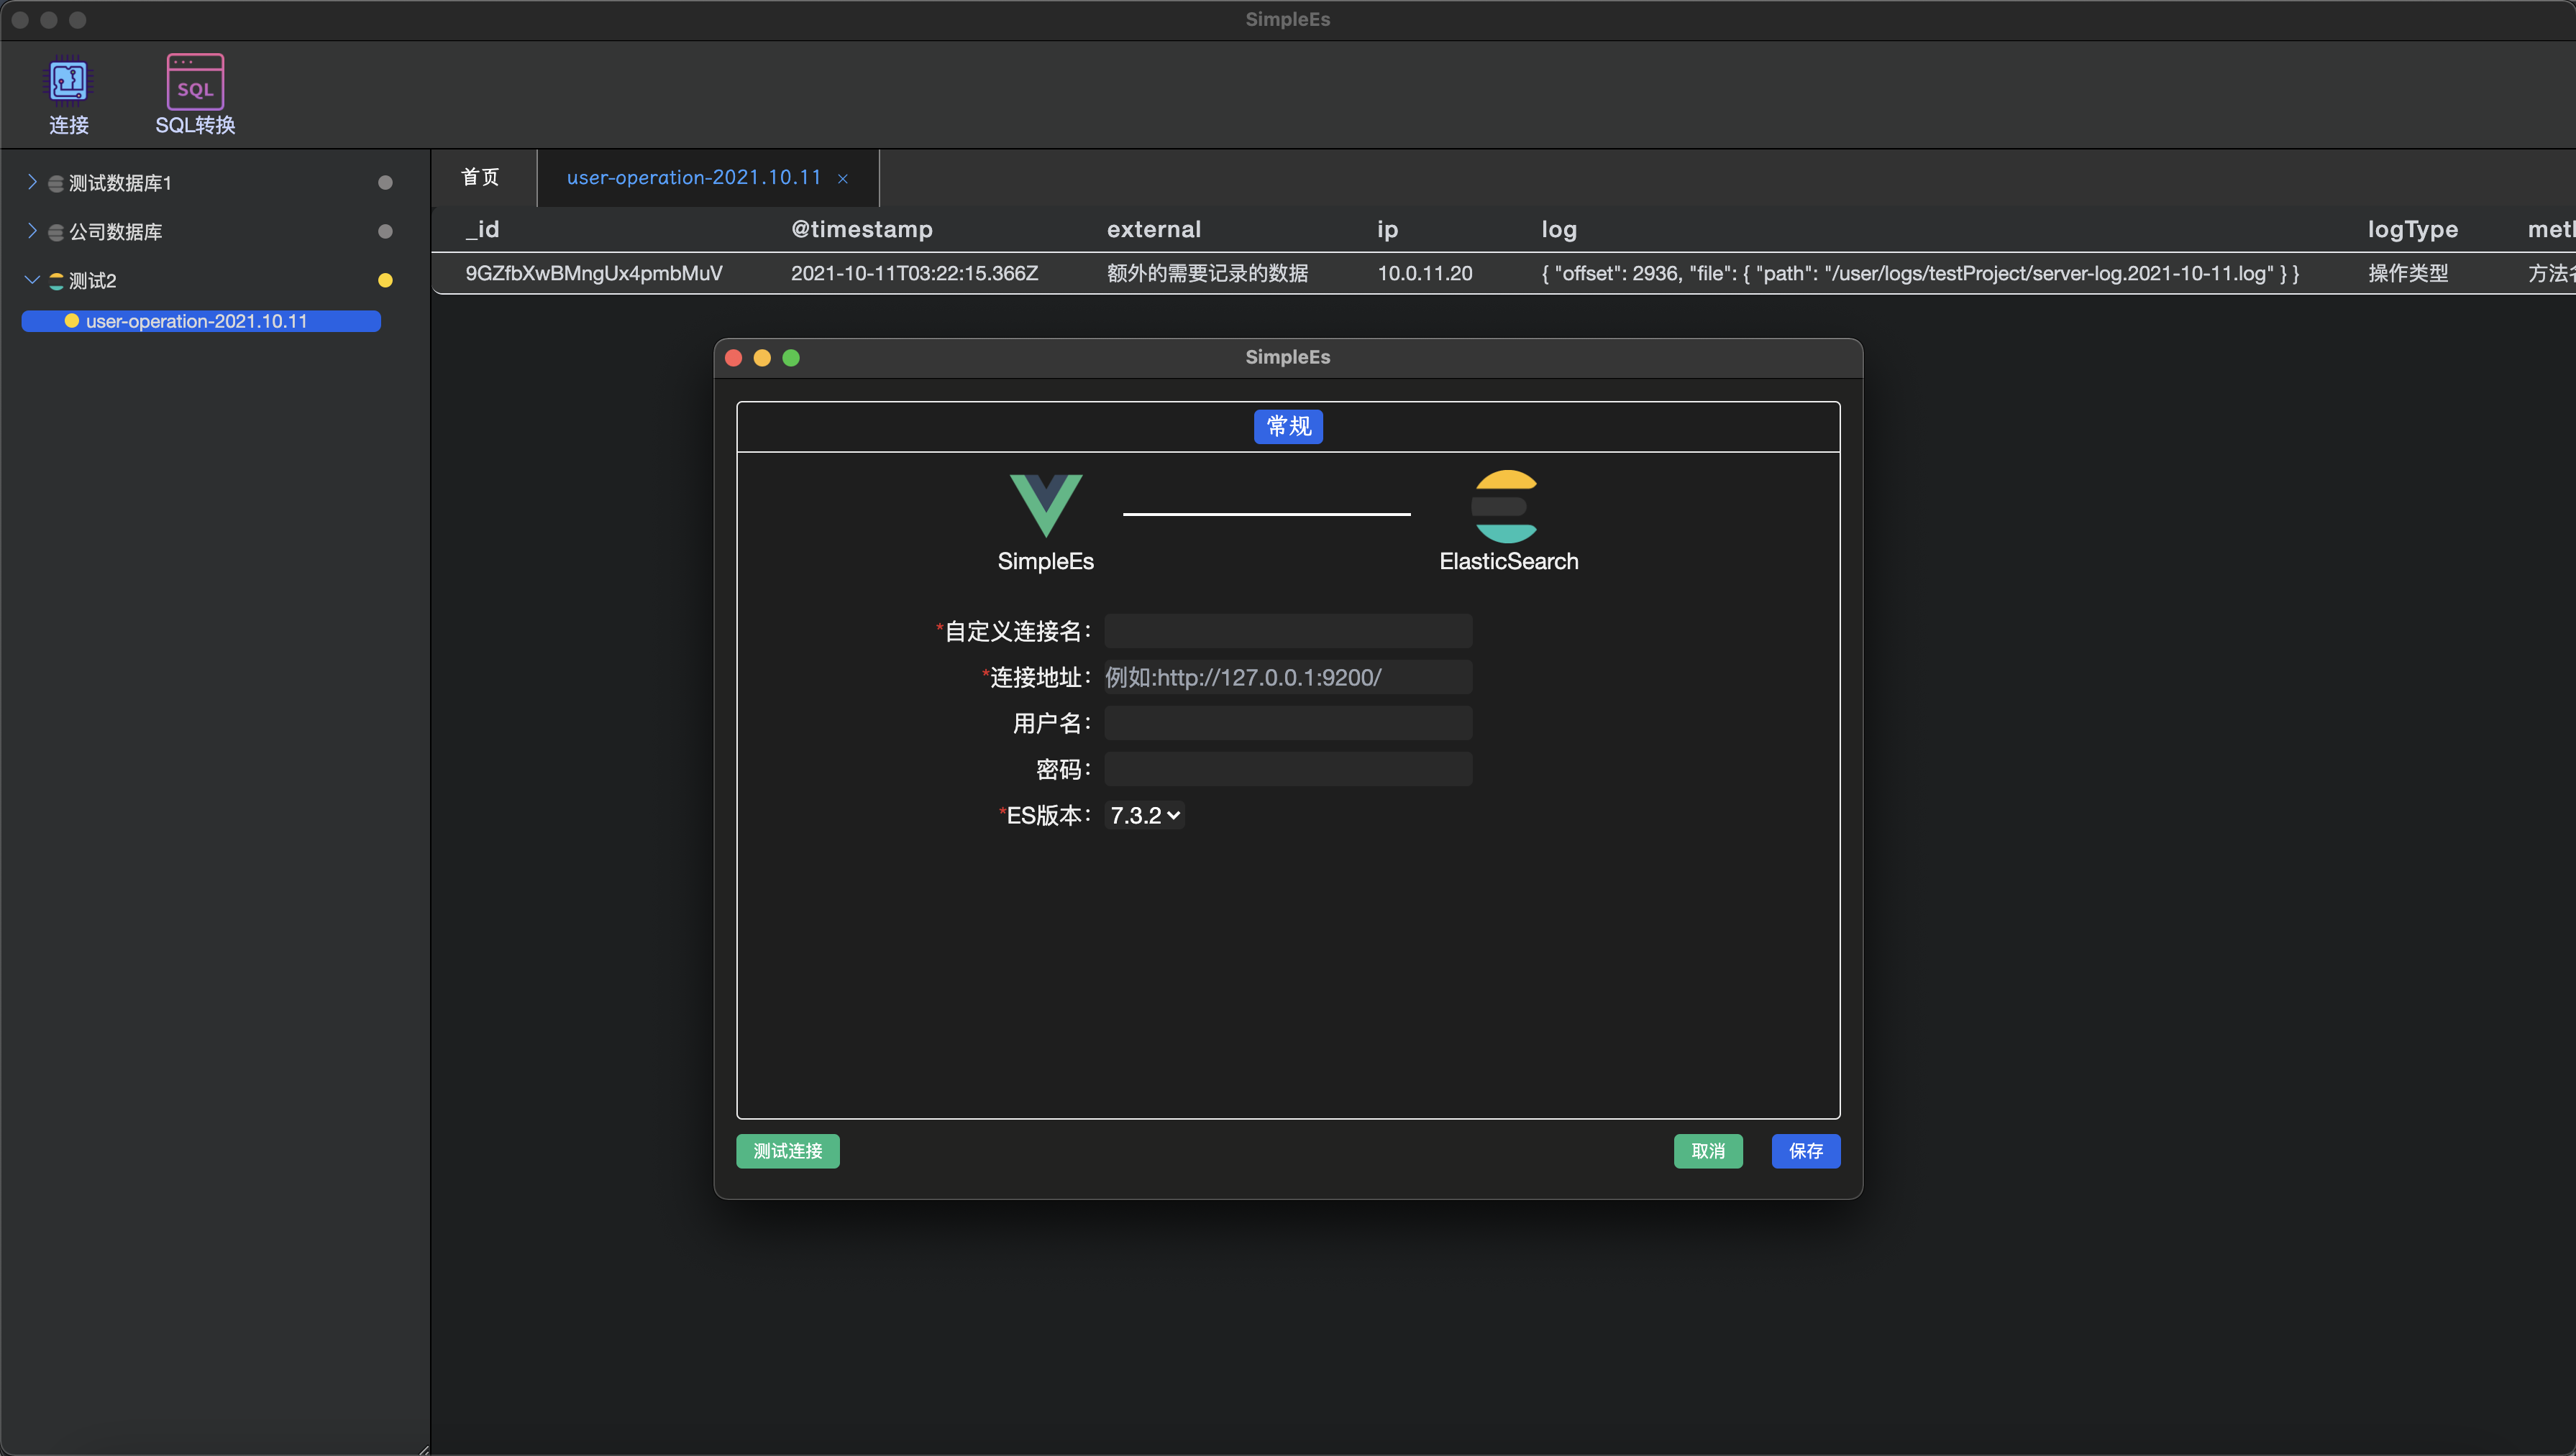Close the user-operation-2021.10.11 tab with x
Image resolution: width=2576 pixels, height=1456 pixels.
842,179
